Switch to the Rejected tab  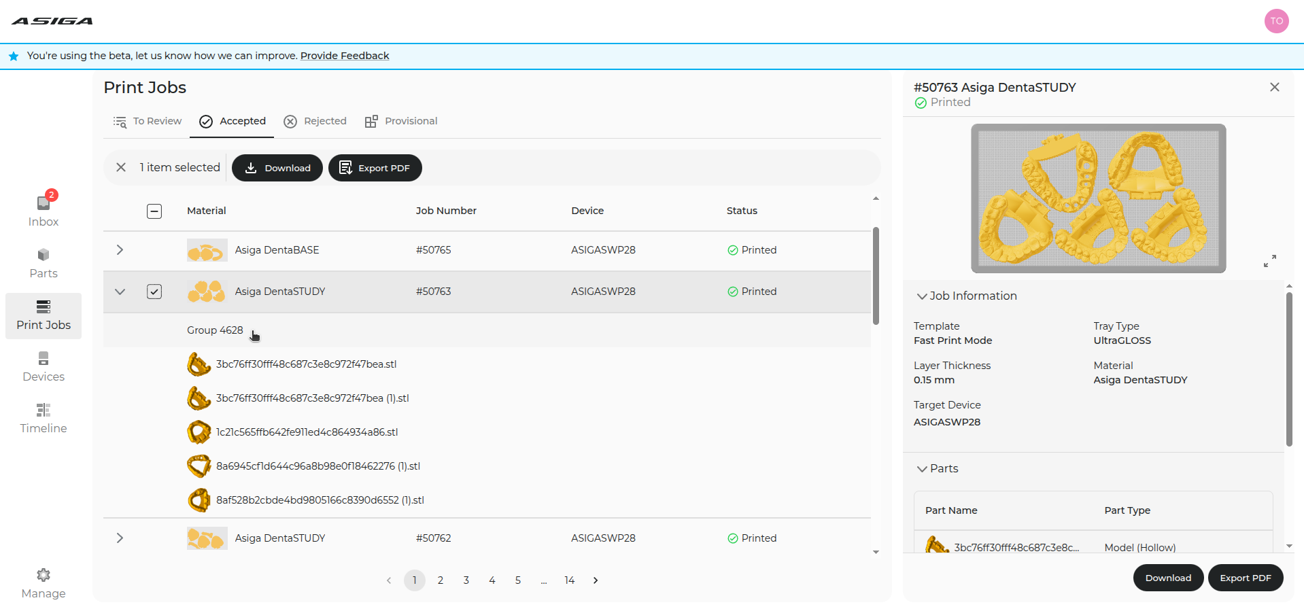coord(315,121)
